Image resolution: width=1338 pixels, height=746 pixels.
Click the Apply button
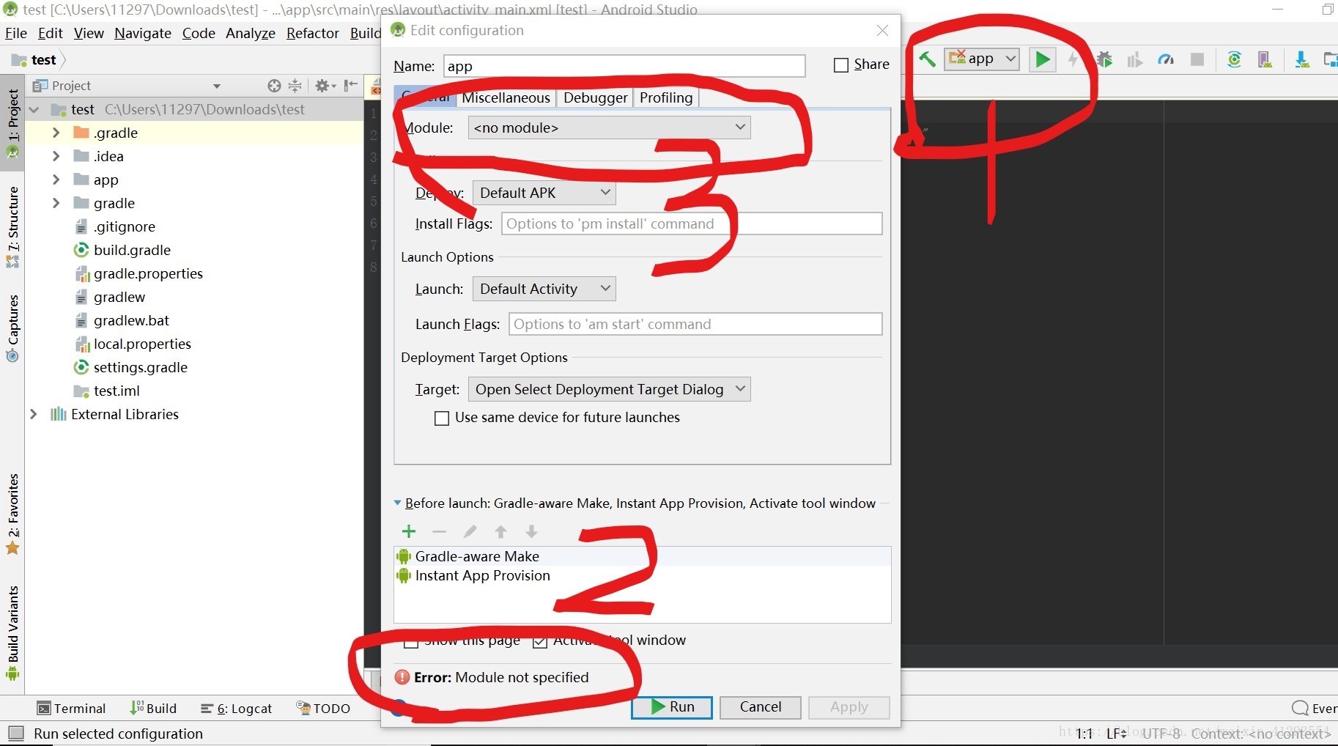[x=849, y=707]
